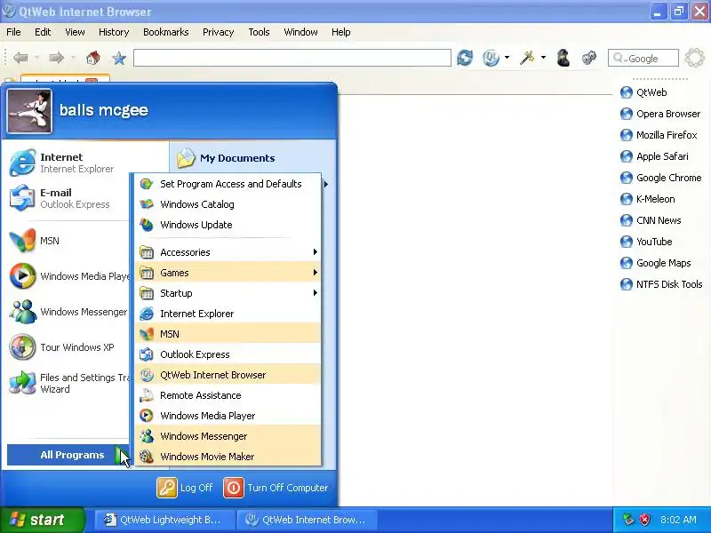Click the taskbar clock showing 8:02 AM

point(678,520)
